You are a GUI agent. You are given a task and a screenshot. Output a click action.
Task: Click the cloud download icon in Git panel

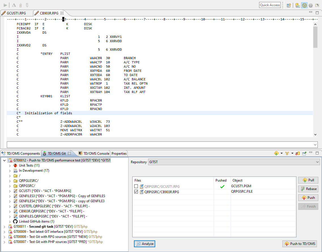click(276, 153)
